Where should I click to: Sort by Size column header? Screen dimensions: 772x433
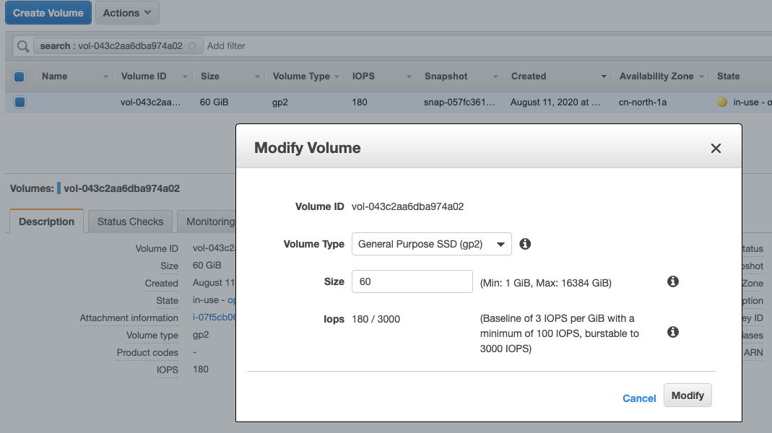(209, 76)
